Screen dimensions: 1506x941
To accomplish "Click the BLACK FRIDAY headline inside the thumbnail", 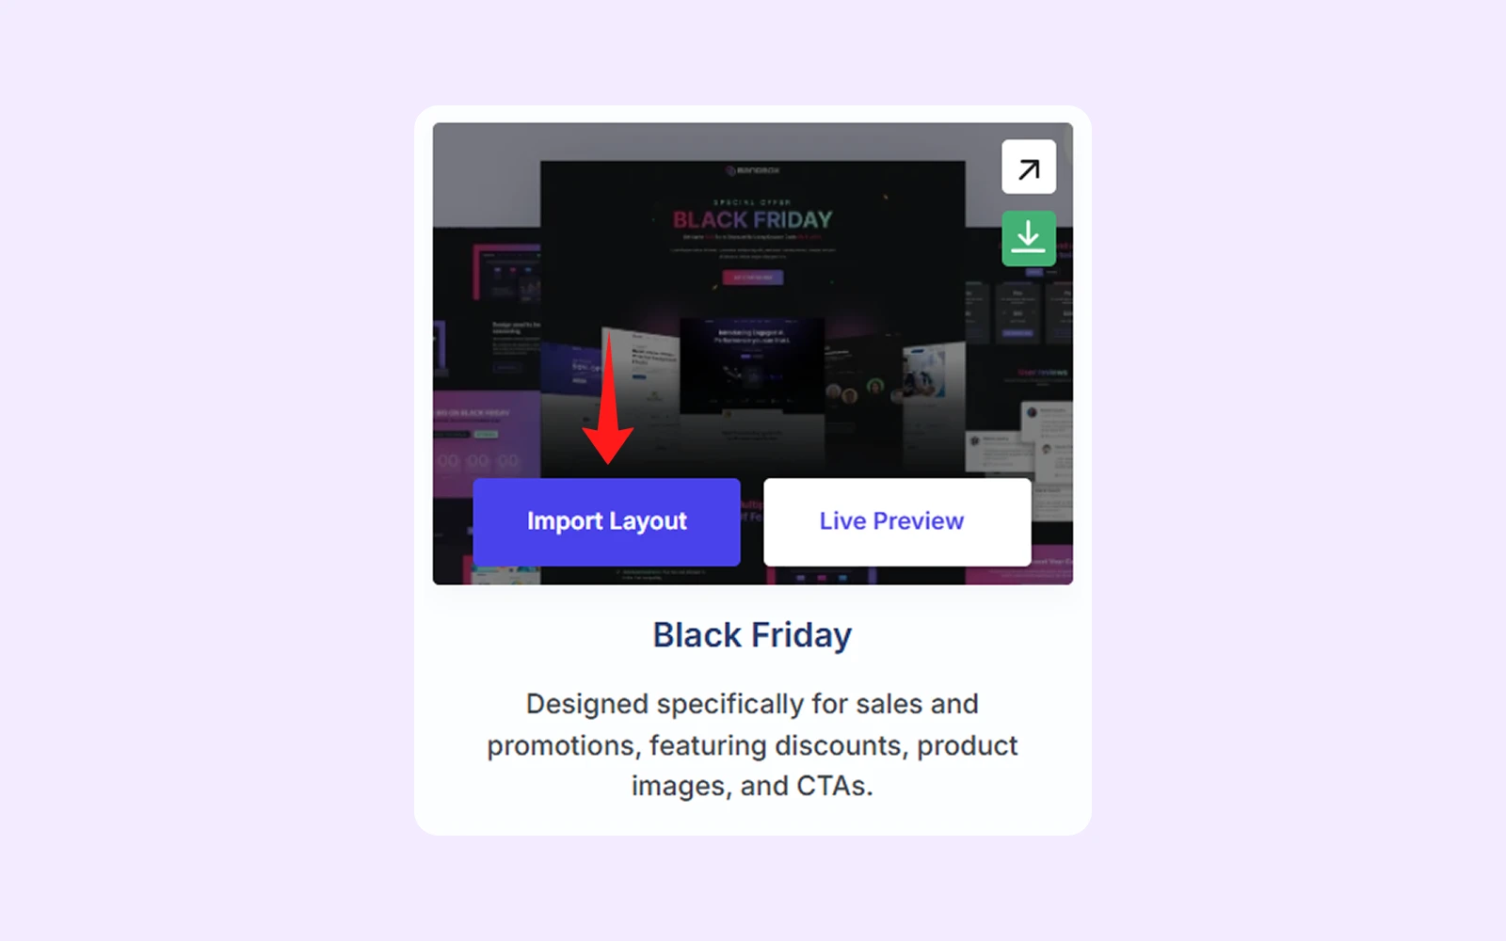I will [x=752, y=220].
